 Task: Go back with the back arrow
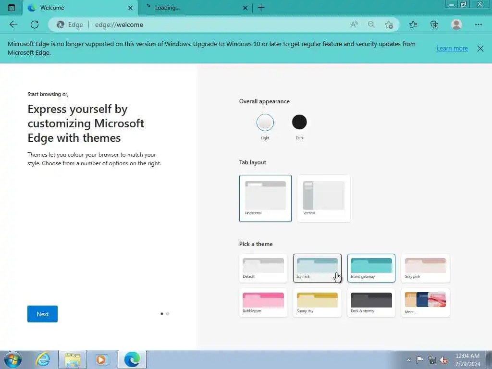(13, 25)
